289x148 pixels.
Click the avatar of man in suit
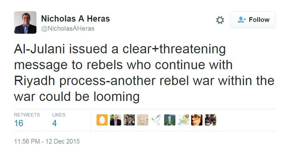tap(115, 120)
